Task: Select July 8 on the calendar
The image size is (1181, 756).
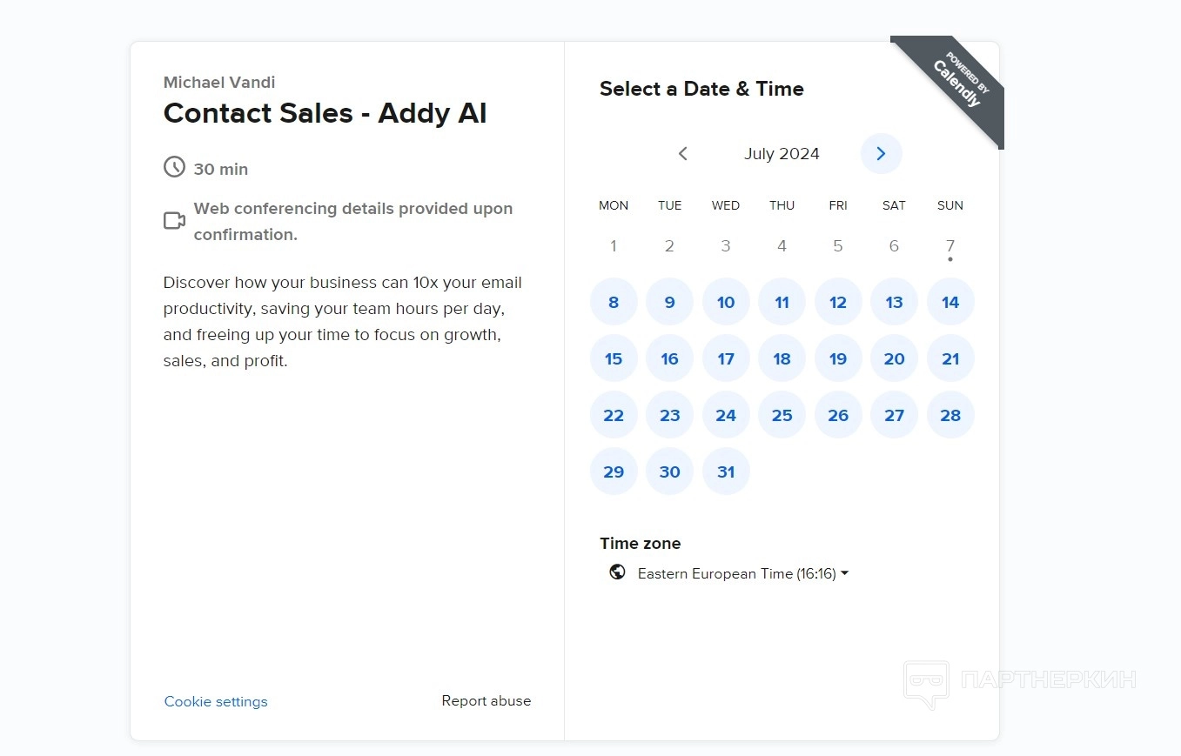Action: (614, 303)
